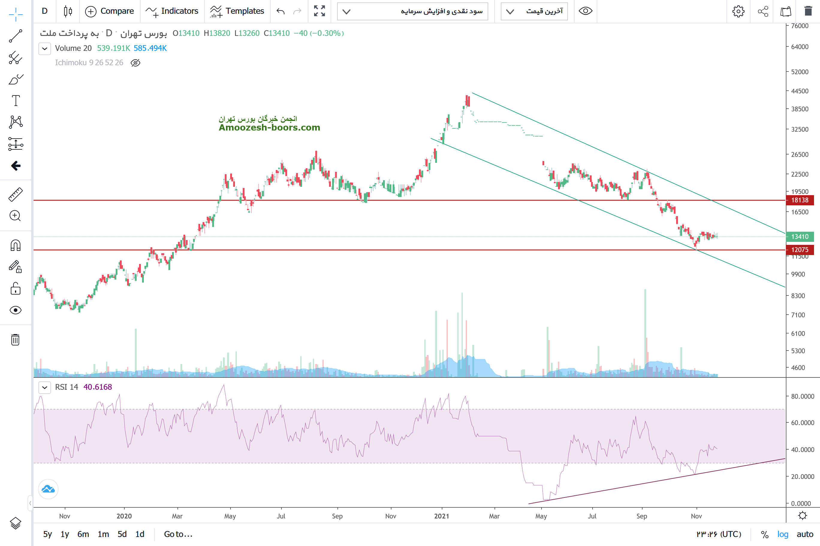Open chart settings gear icon
Screen dimensions: 820x546
click(x=738, y=11)
